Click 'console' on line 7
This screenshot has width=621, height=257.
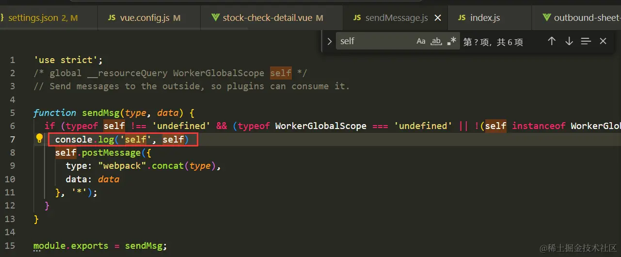tap(73, 140)
